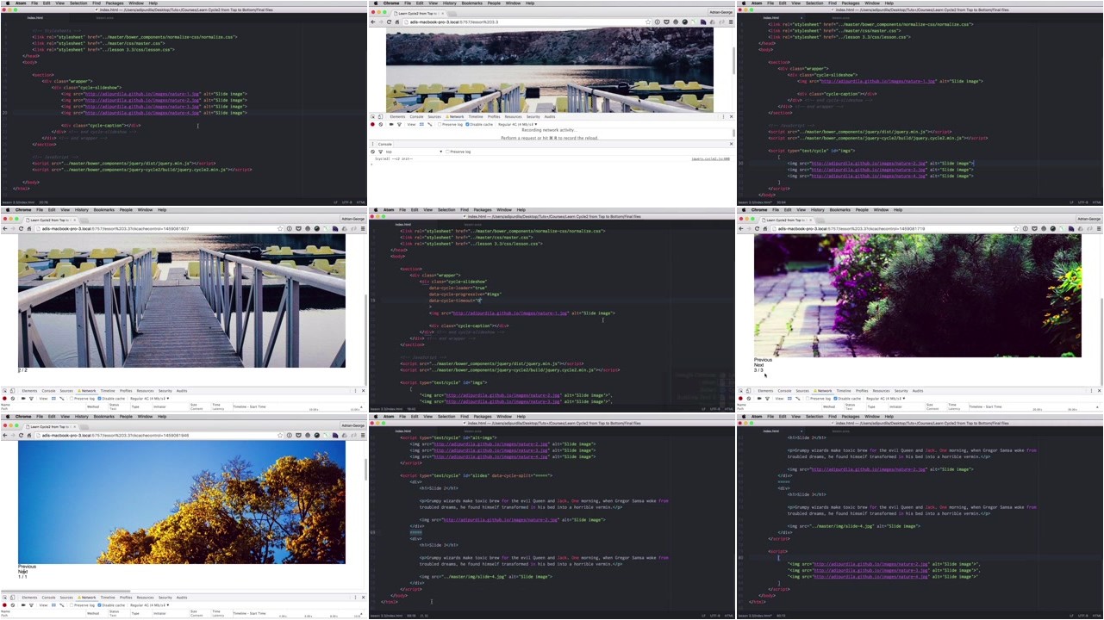Open 'top' context dropdown in lake photo Console
Screen dimensions: 1104x620
tap(414, 152)
